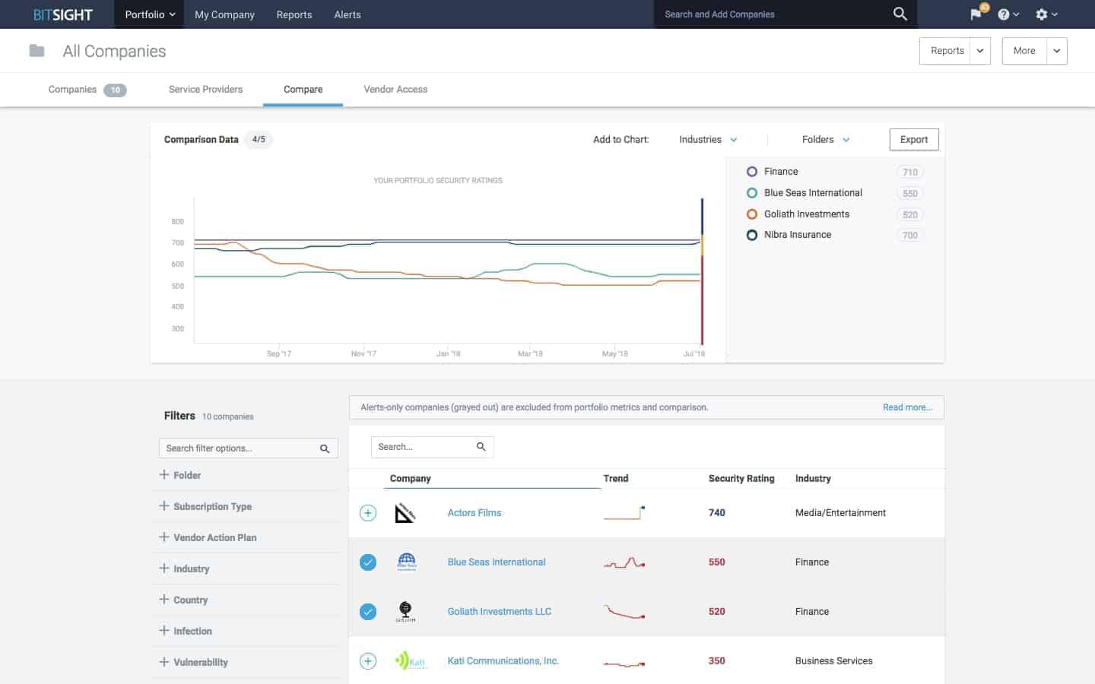Click the search magnifier in top bar

pyautogui.click(x=900, y=14)
